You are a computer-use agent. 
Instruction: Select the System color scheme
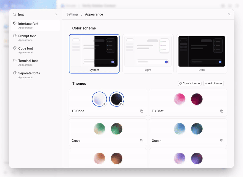[94, 54]
